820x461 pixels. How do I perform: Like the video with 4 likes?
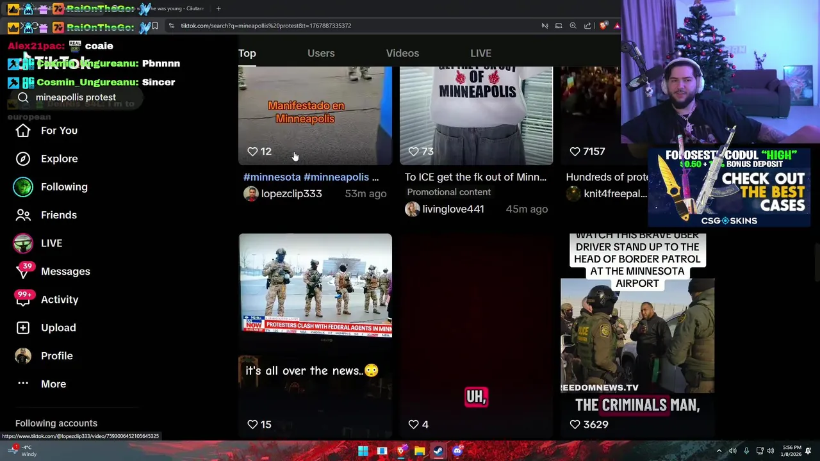tap(413, 425)
